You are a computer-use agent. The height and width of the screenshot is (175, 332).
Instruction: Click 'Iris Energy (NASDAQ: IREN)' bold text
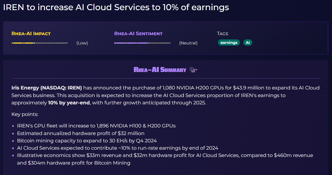click(x=46, y=87)
